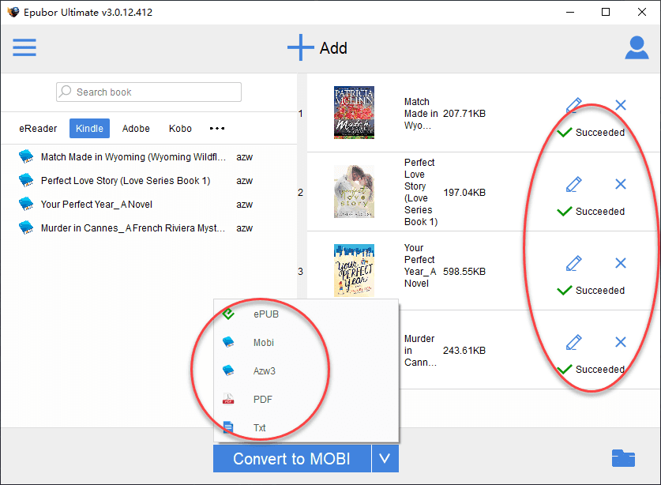The width and height of the screenshot is (661, 485).
Task: Switch to the Adobe tab
Action: point(136,128)
